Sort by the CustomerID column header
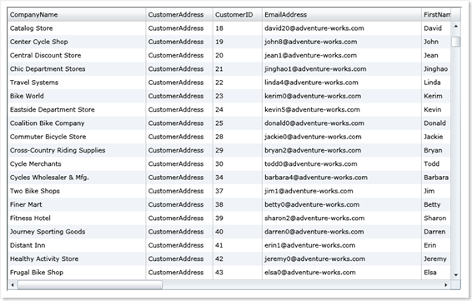The height and width of the screenshot is (301, 472). point(238,14)
